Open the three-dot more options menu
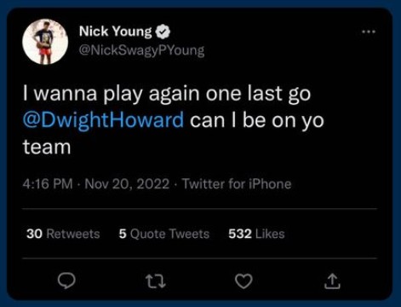The image size is (401, 307). tap(369, 32)
